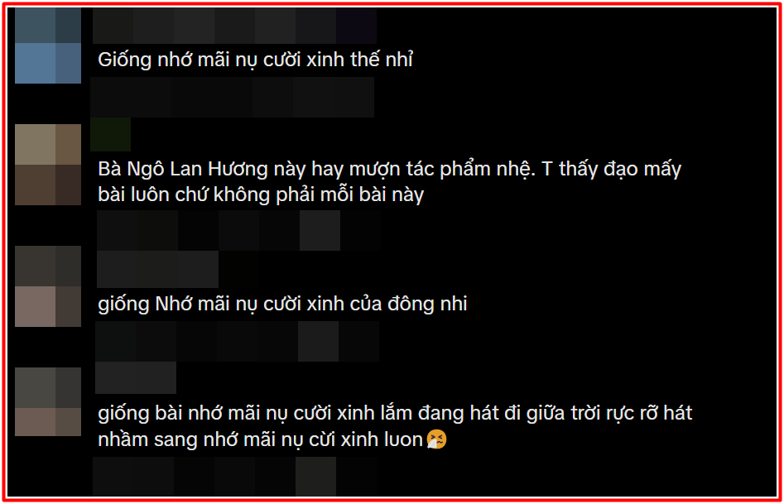Viewport: 784px width, 504px height.
Task: Click the blurred username above 'giống bài nhớ mãi'
Action: pos(136,377)
